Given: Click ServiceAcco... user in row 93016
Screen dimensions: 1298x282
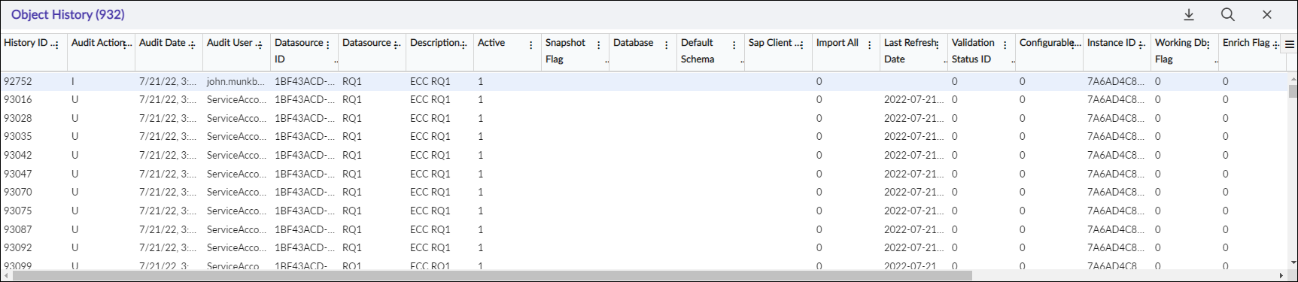Looking at the screenshot, I should pyautogui.click(x=236, y=99).
